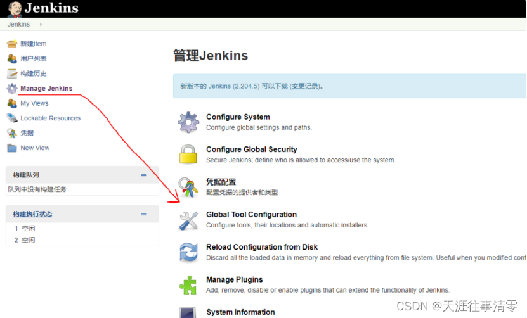This screenshot has width=527, height=318.
Task: Open the Jenkins header title link
Action: tap(51, 8)
